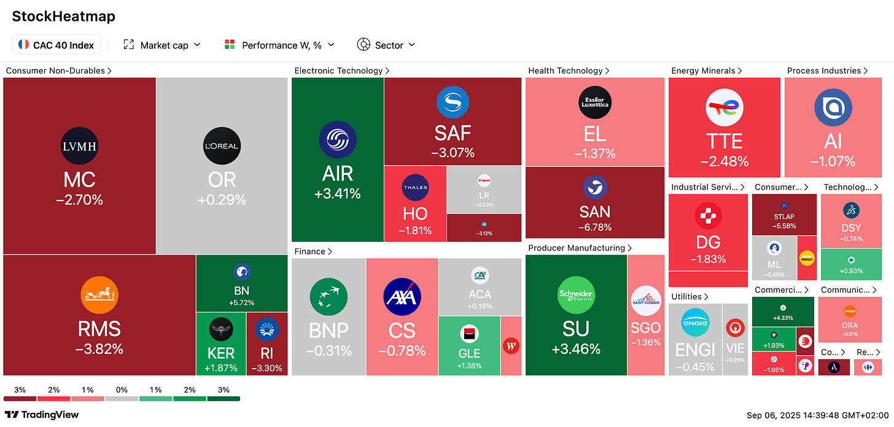Click the dark green +3% legend swatch

click(223, 398)
